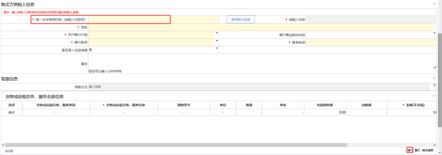Click the 选择 column header

pyautogui.click(x=11, y=105)
